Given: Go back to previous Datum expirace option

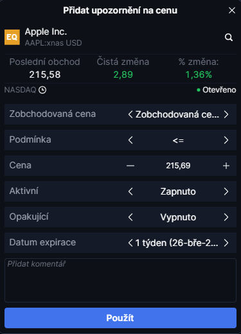Looking at the screenshot, I should [130, 243].
